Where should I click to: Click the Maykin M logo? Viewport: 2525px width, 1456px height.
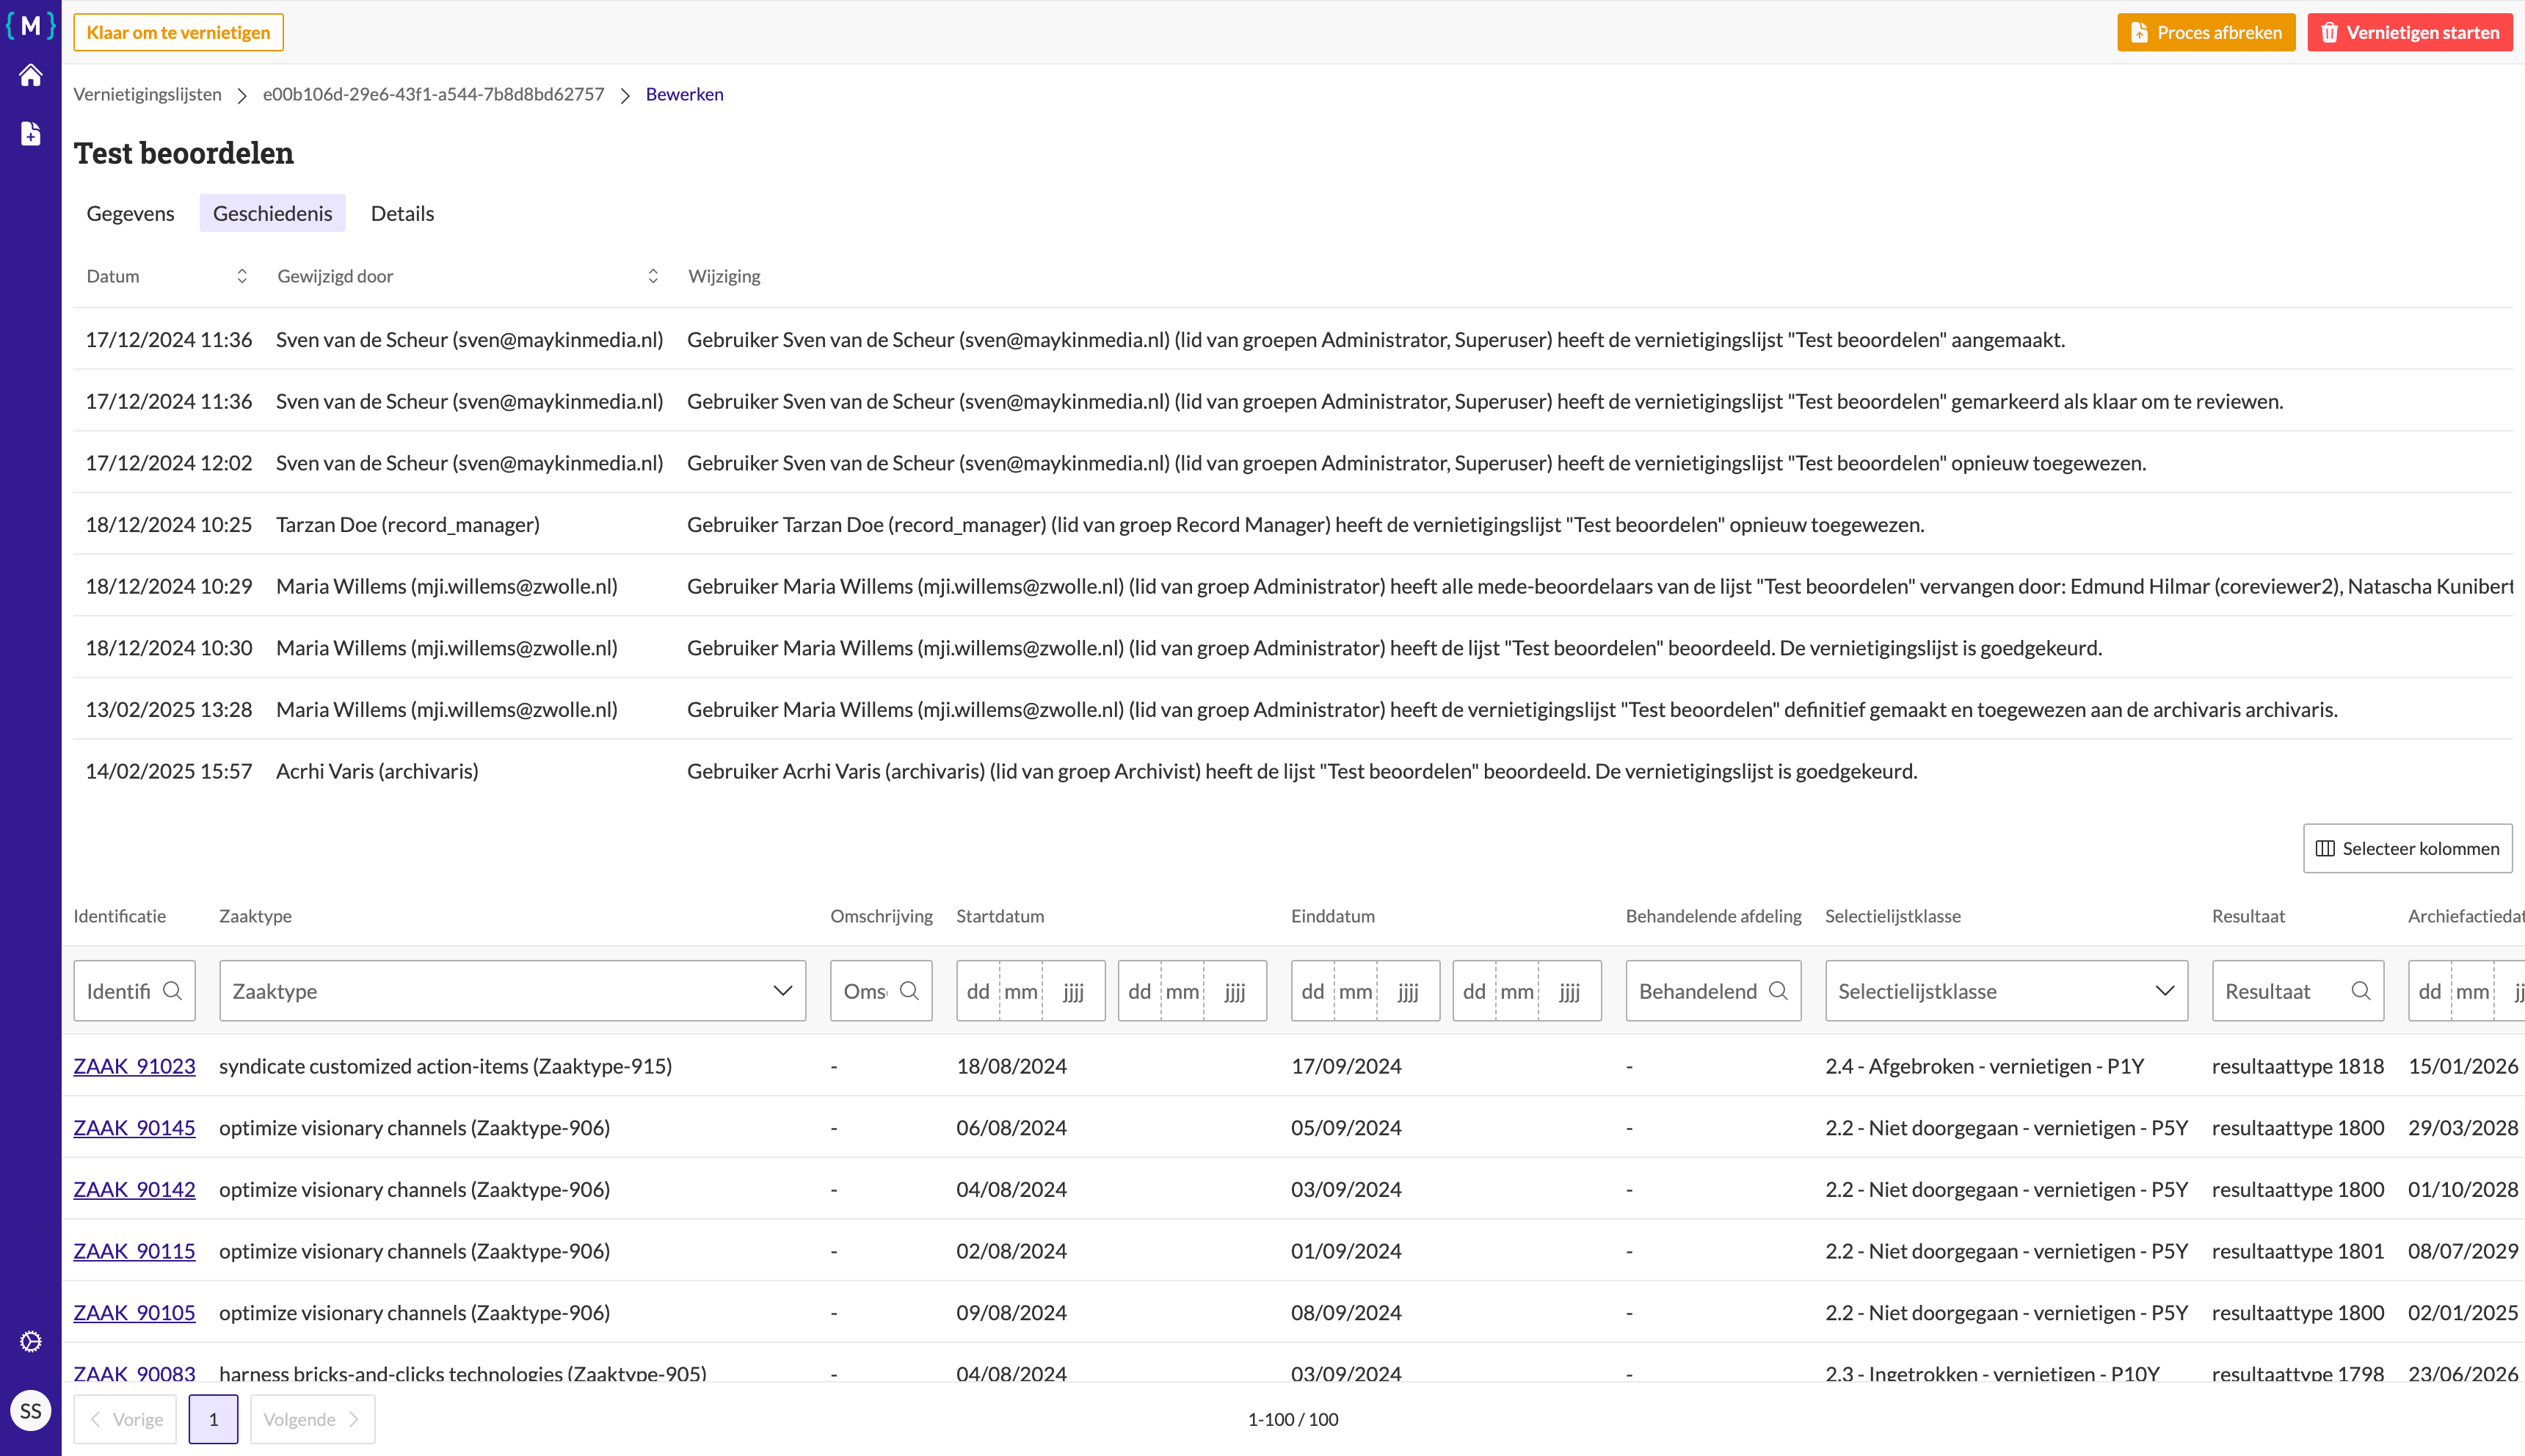30,25
